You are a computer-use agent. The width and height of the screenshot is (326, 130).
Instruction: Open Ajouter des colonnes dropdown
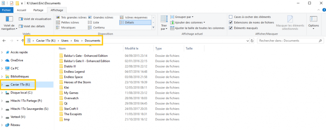(187, 22)
